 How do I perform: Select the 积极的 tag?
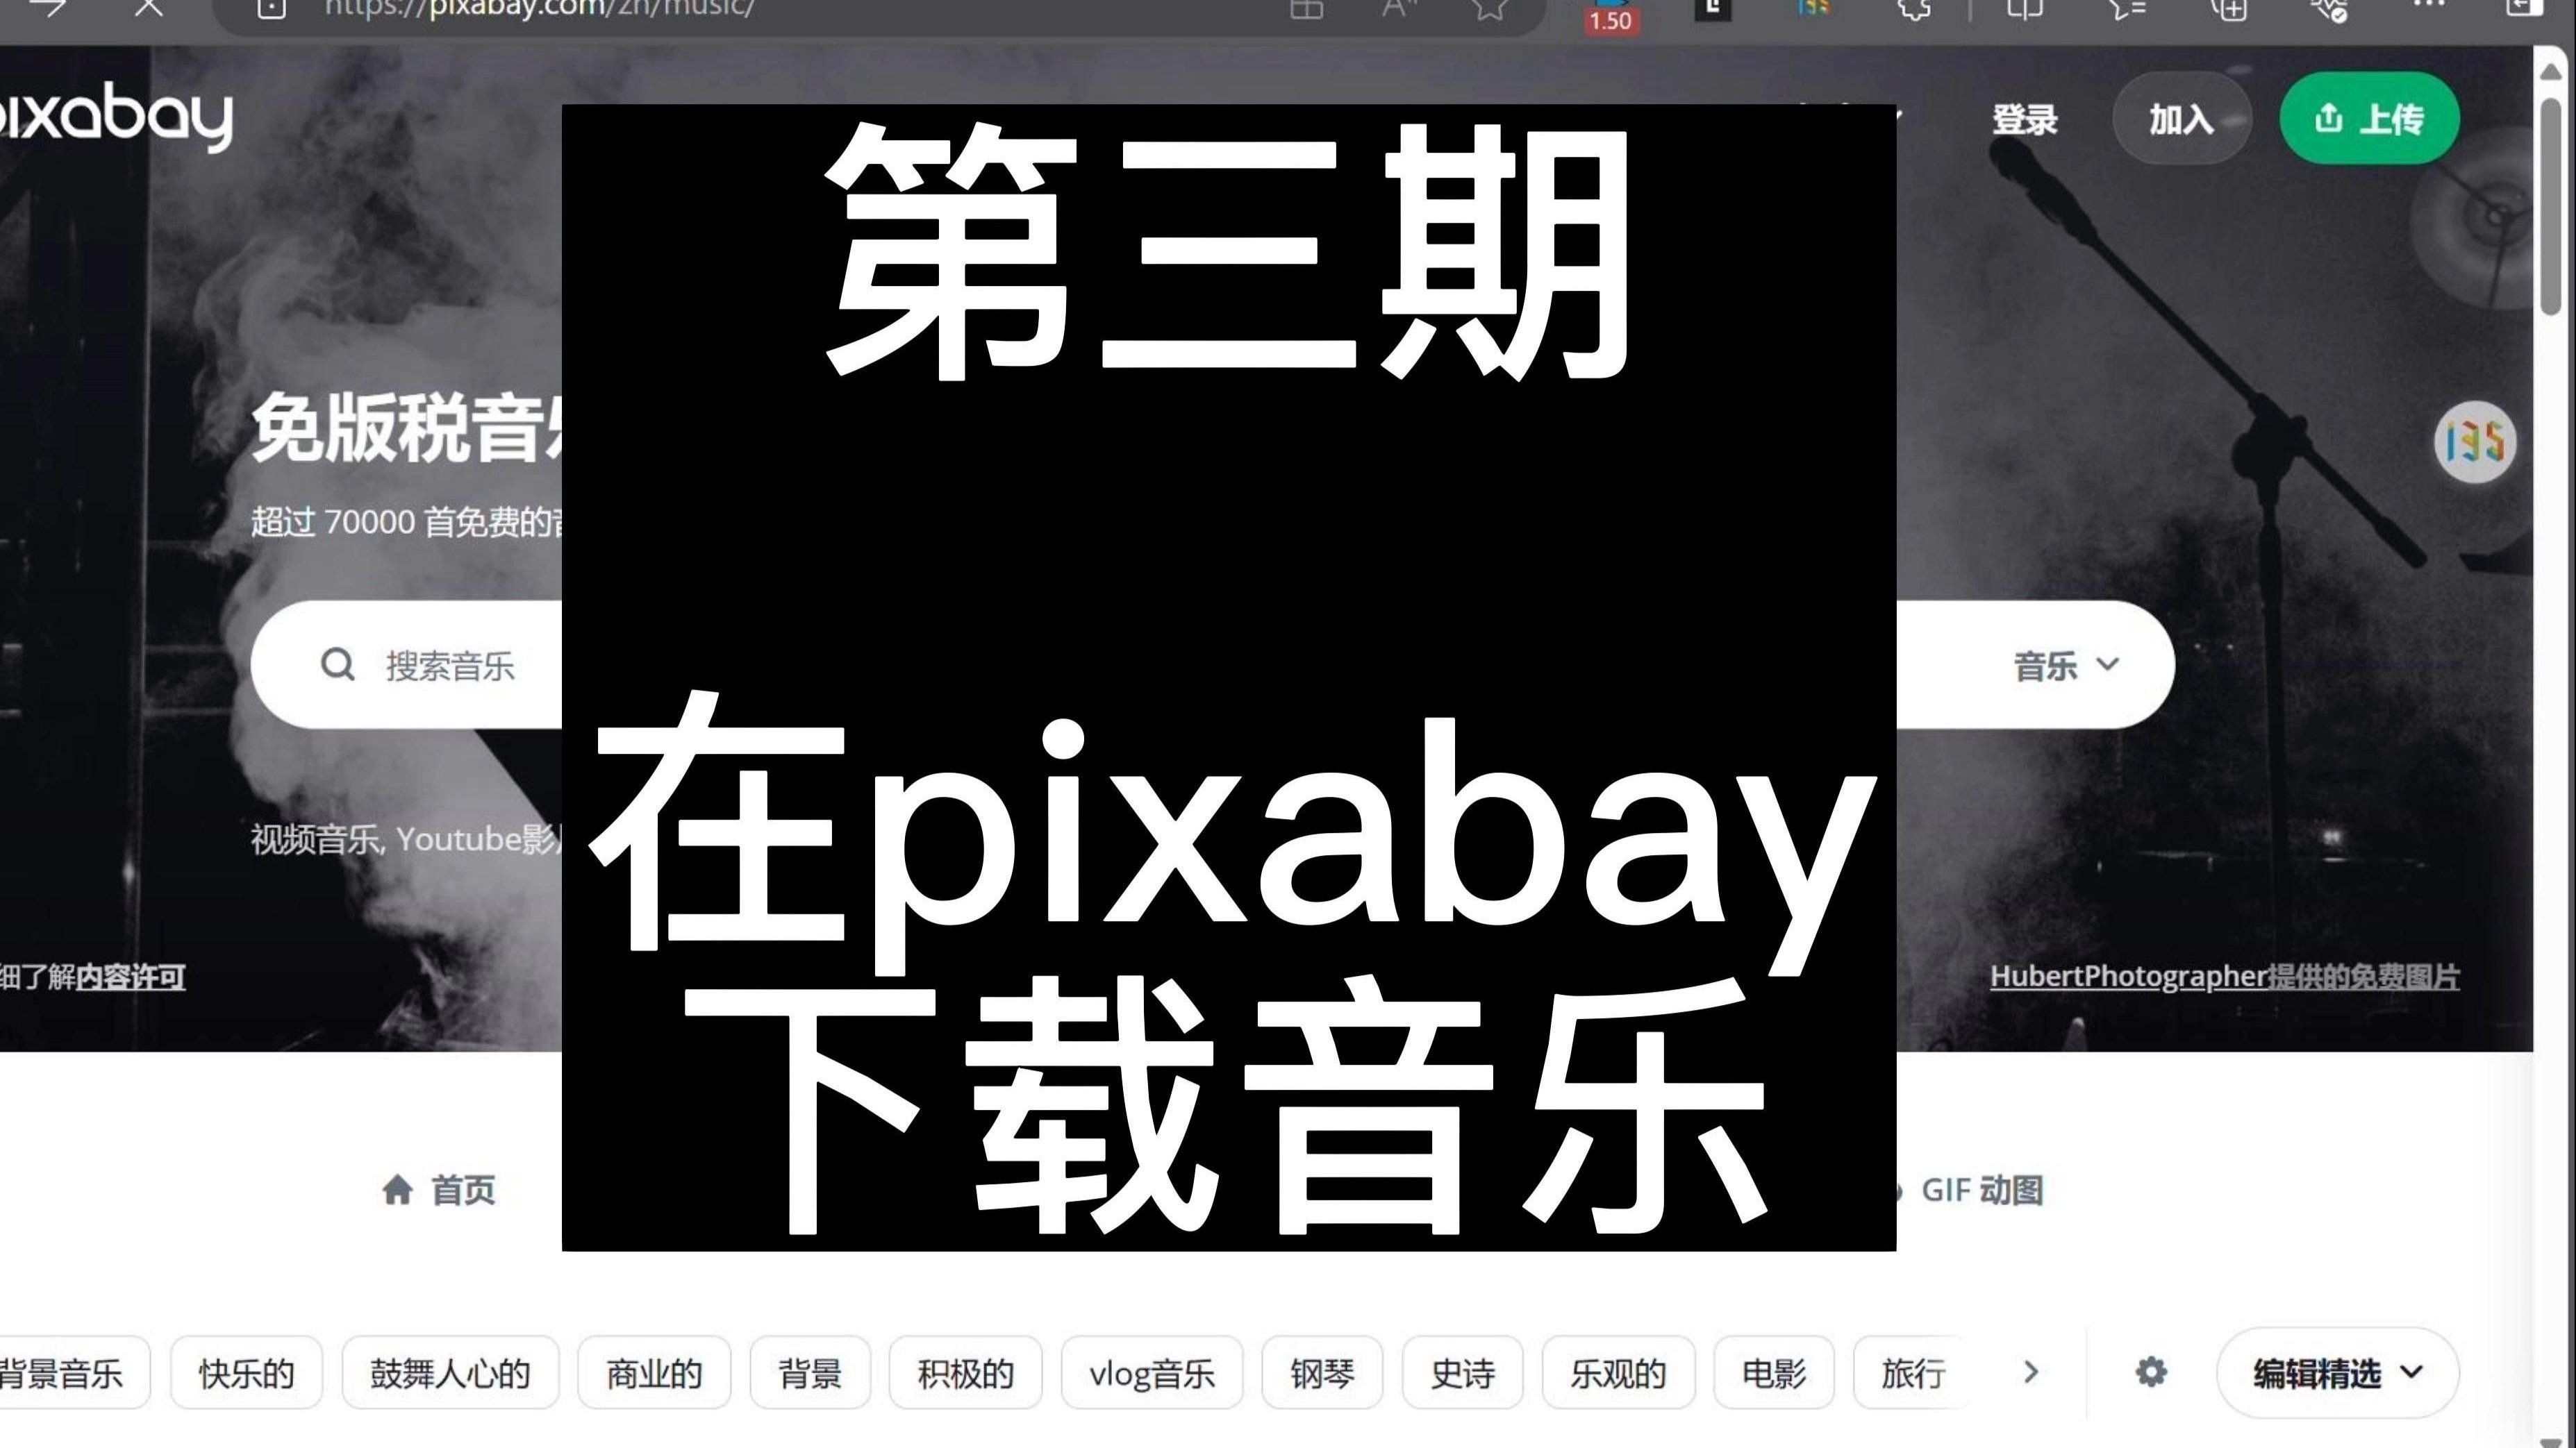(966, 1373)
